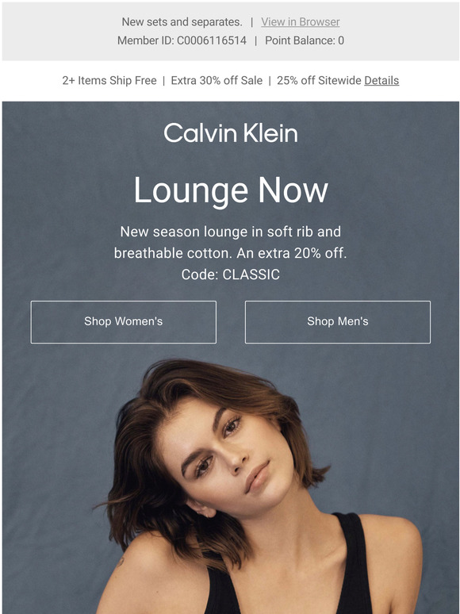Click the Point Balance: 0 label
The height and width of the screenshot is (614, 460).
tap(305, 40)
